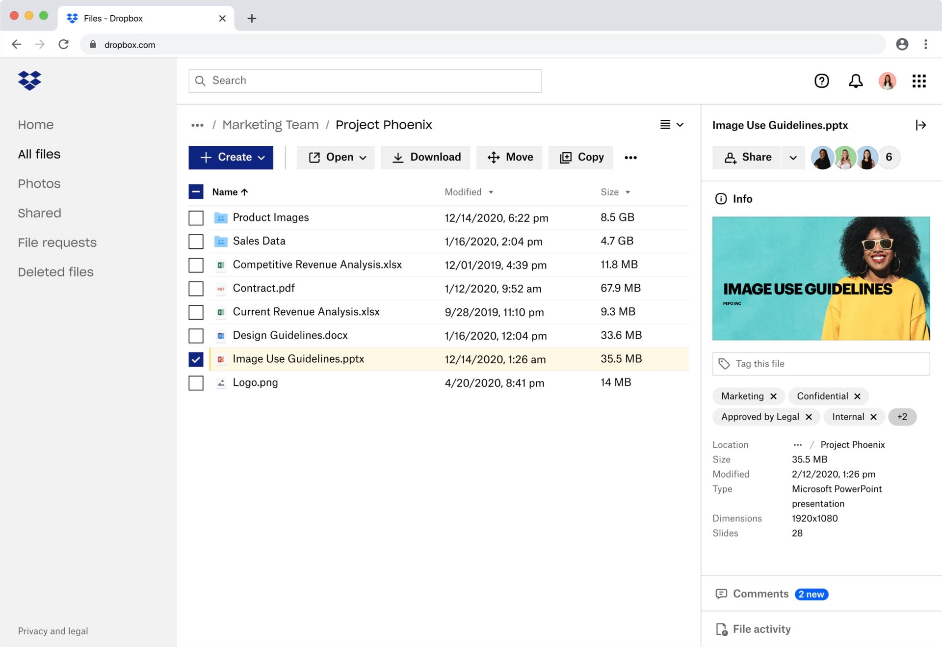This screenshot has height=647, width=942.
Task: Open the tag icon in Tag this file field
Action: (725, 364)
